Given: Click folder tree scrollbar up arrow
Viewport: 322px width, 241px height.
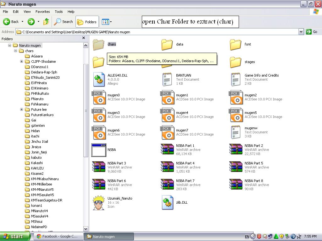Looking at the screenshot, I should (x=86, y=45).
